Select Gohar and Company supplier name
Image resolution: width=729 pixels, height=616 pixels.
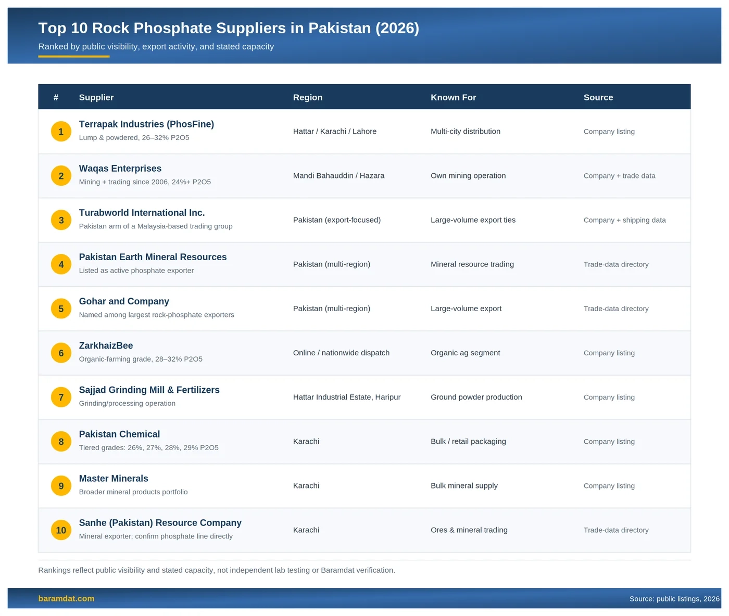124,301
